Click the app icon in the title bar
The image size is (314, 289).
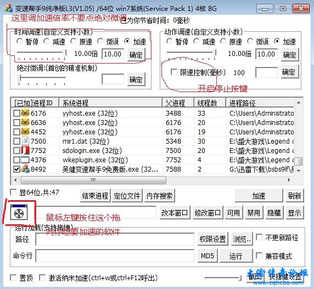click(8, 8)
